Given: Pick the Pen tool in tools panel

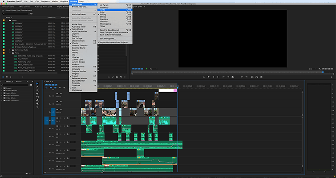Looking at the screenshot, I should click(x=37, y=101).
